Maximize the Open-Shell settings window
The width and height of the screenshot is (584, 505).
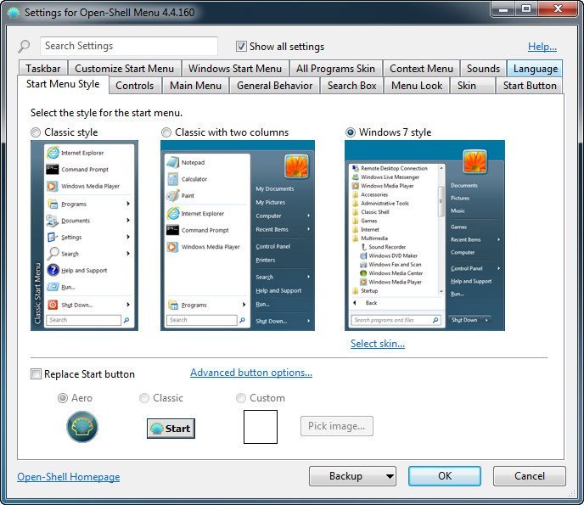(526, 9)
